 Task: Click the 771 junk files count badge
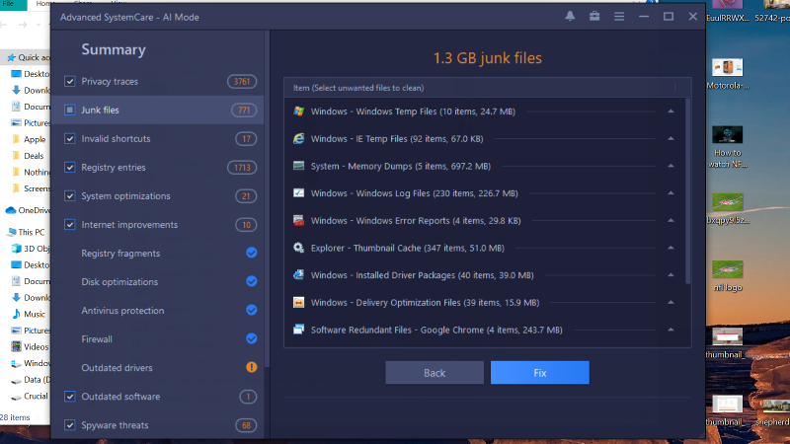click(x=244, y=111)
